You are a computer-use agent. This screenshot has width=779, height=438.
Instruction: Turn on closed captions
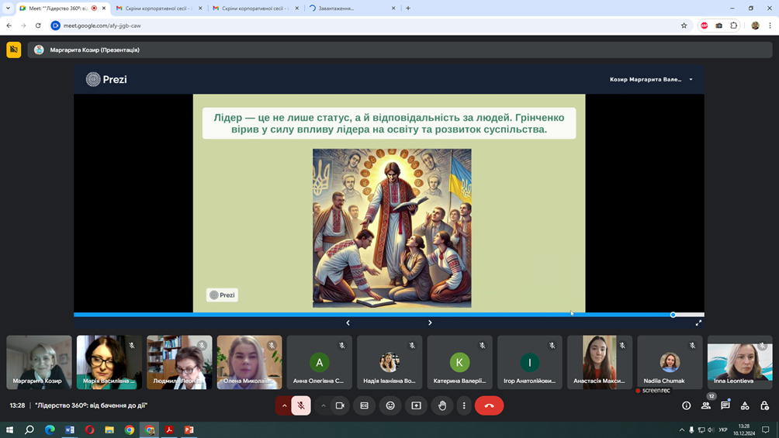click(x=365, y=405)
